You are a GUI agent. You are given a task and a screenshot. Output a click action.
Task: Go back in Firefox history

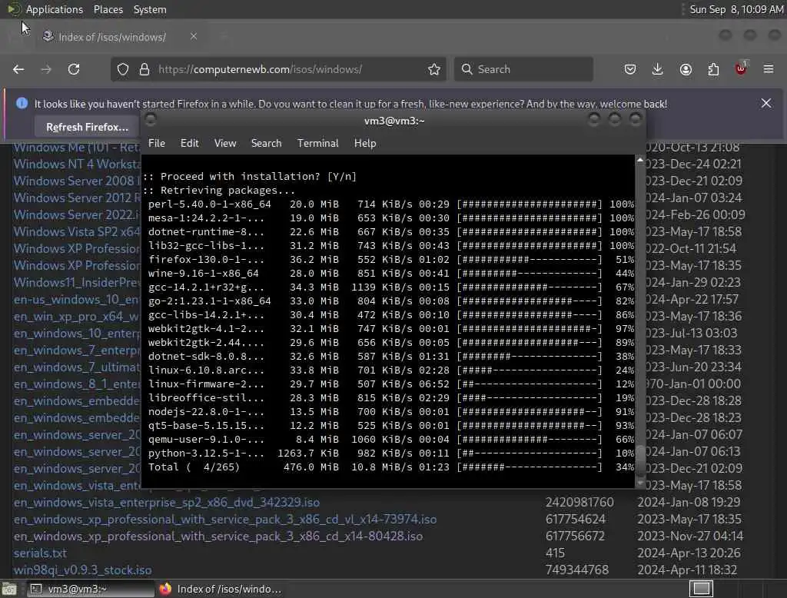click(x=18, y=69)
